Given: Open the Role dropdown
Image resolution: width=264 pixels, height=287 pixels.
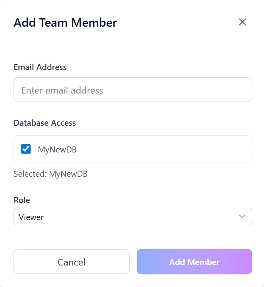Looking at the screenshot, I should [132, 217].
